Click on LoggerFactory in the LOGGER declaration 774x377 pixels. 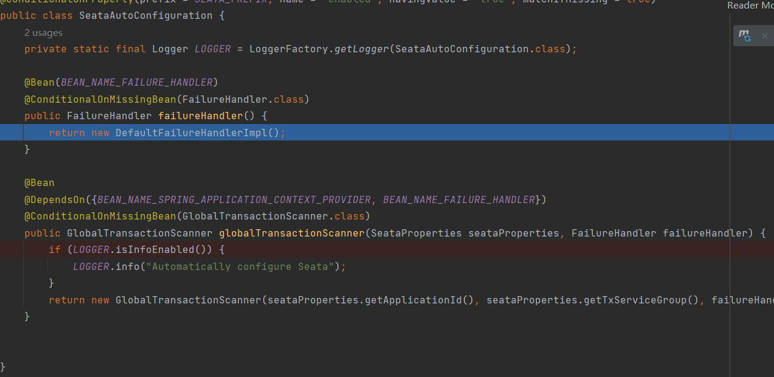coord(289,49)
